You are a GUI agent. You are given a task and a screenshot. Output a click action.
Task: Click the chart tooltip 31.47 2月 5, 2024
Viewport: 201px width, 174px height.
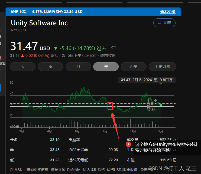pos(147,80)
